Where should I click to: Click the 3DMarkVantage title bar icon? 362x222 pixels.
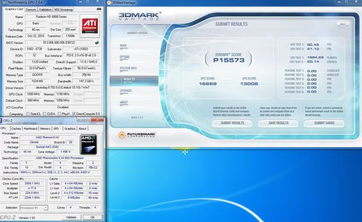pos(109,2)
